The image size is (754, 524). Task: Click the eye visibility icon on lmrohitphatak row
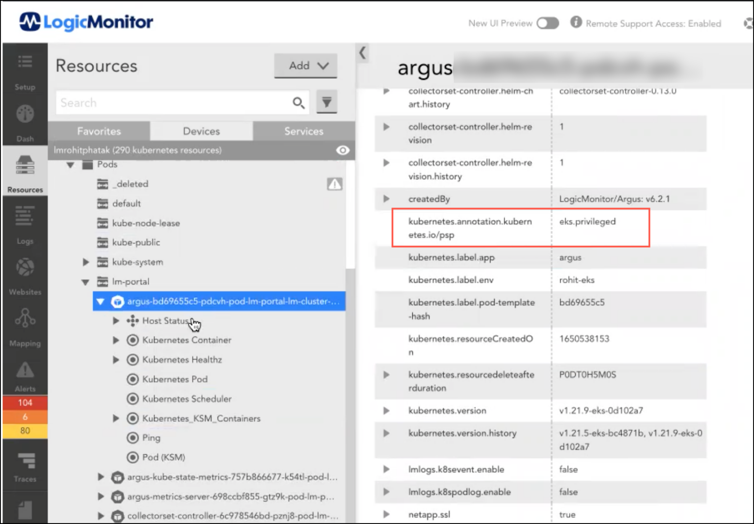pyautogui.click(x=343, y=150)
